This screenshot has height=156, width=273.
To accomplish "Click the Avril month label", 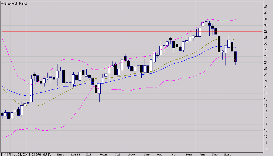I will coord(75,154).
